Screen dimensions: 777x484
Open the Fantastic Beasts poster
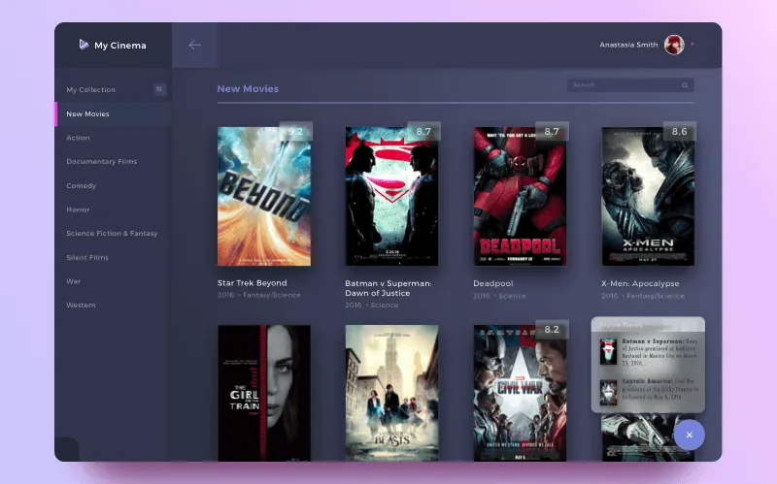point(391,394)
